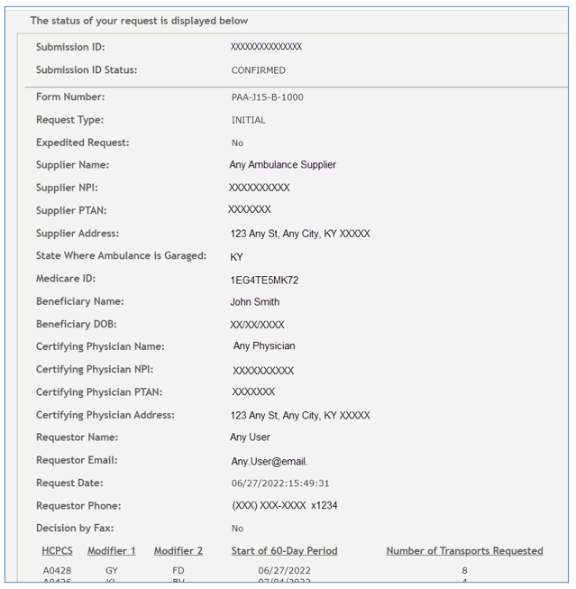Click the Any Physician certifying name value
The image size is (576, 589).
(264, 346)
